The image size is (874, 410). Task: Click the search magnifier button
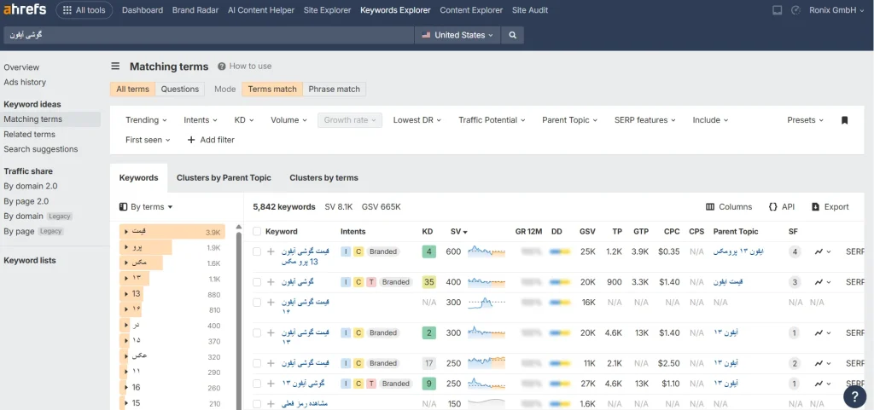coord(512,35)
